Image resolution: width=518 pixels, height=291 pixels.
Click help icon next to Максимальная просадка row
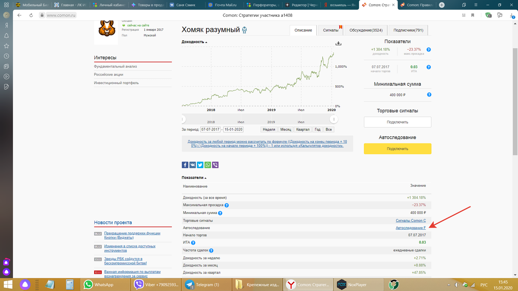pos(227,205)
